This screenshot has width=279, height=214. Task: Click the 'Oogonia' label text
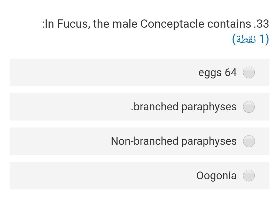[216, 175]
